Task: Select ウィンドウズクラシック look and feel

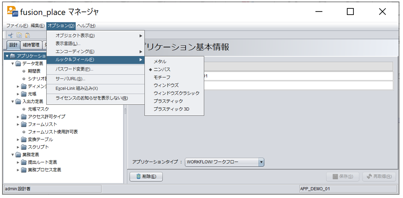Action: [x=174, y=93]
